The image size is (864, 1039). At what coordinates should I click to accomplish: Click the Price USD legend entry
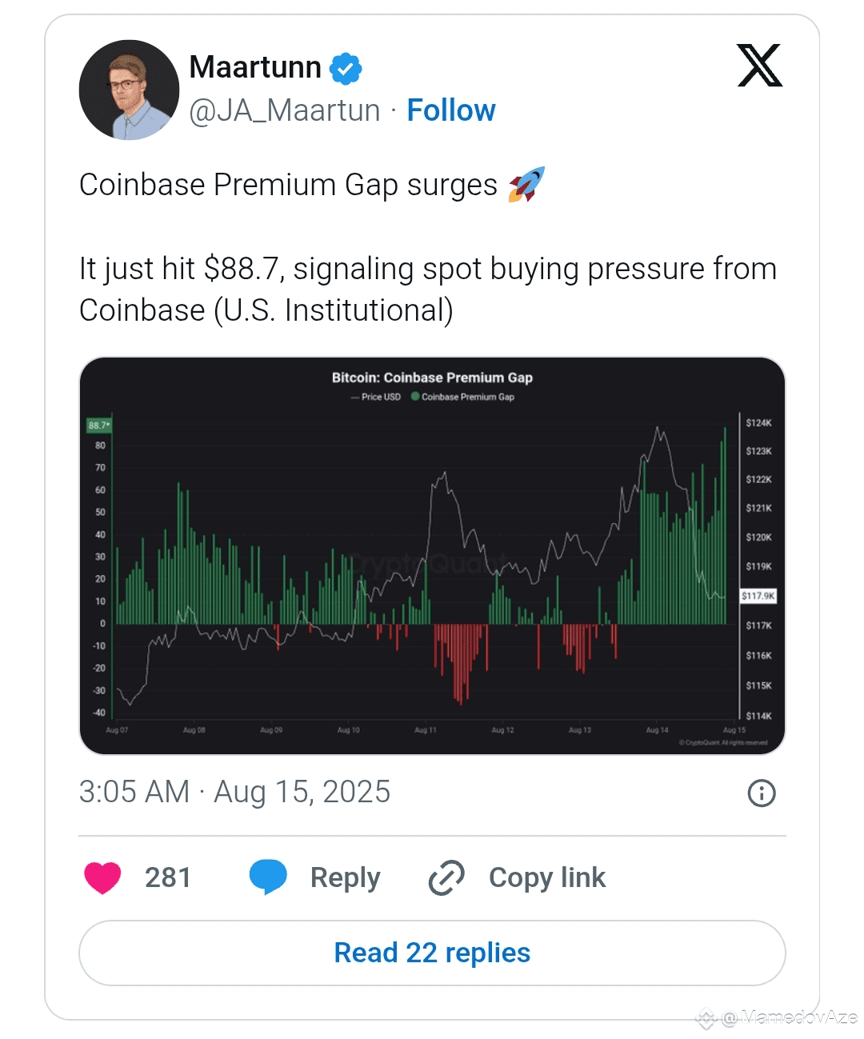pos(375,397)
